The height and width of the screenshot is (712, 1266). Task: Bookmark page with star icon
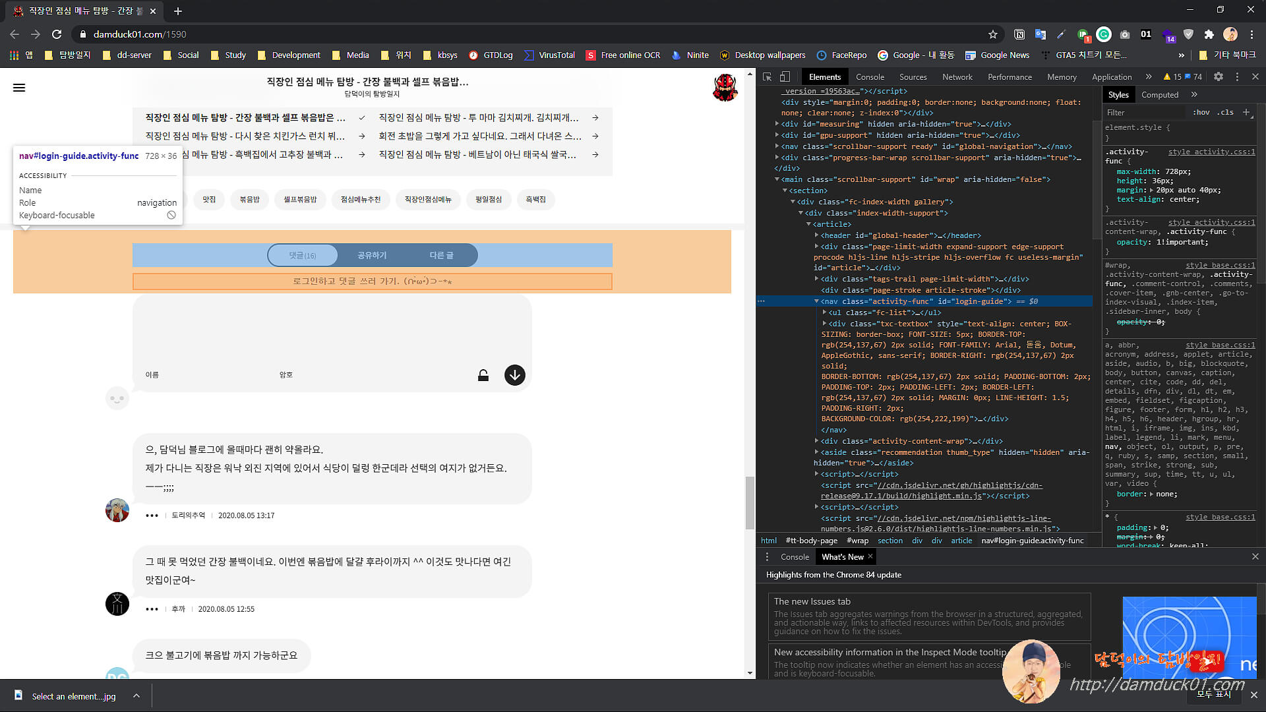coord(992,34)
